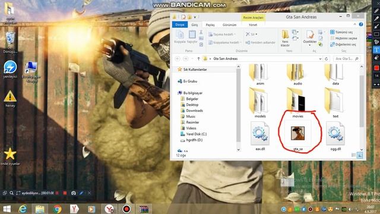Screen dimensions: 380x214
Task: Switch to details view icon in status bar
Action: pos(354,155)
